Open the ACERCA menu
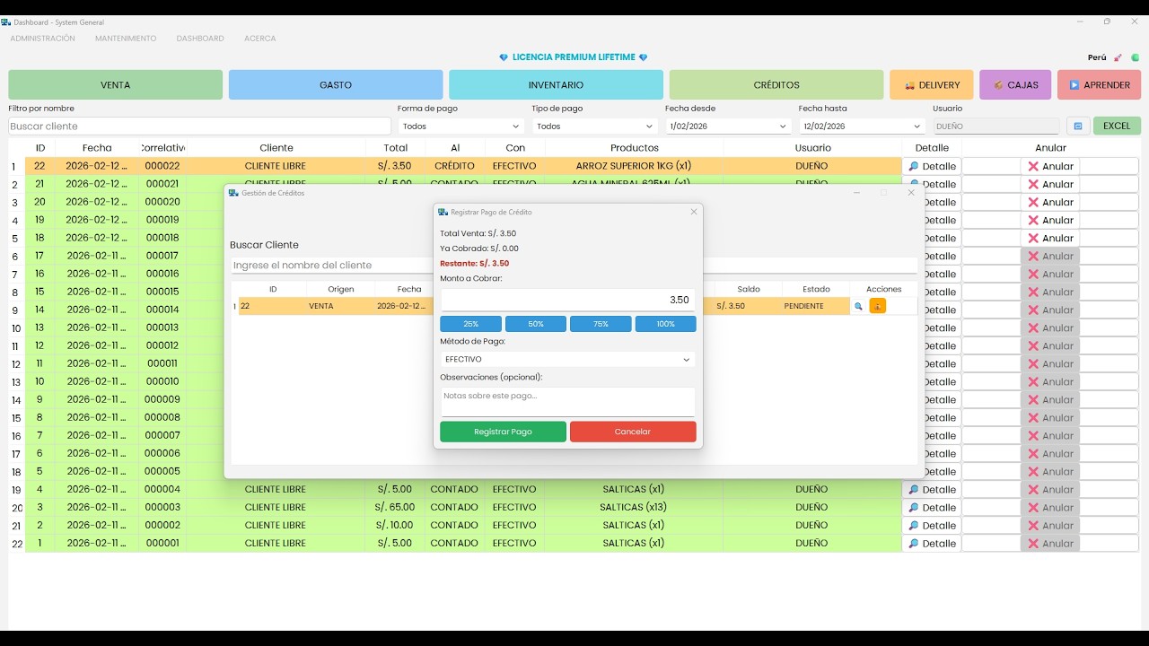The height and width of the screenshot is (646, 1149). 260,39
